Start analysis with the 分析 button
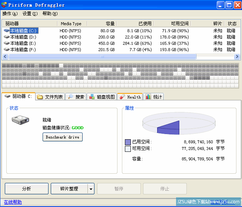This screenshot has height=207, width=242. coord(27,188)
